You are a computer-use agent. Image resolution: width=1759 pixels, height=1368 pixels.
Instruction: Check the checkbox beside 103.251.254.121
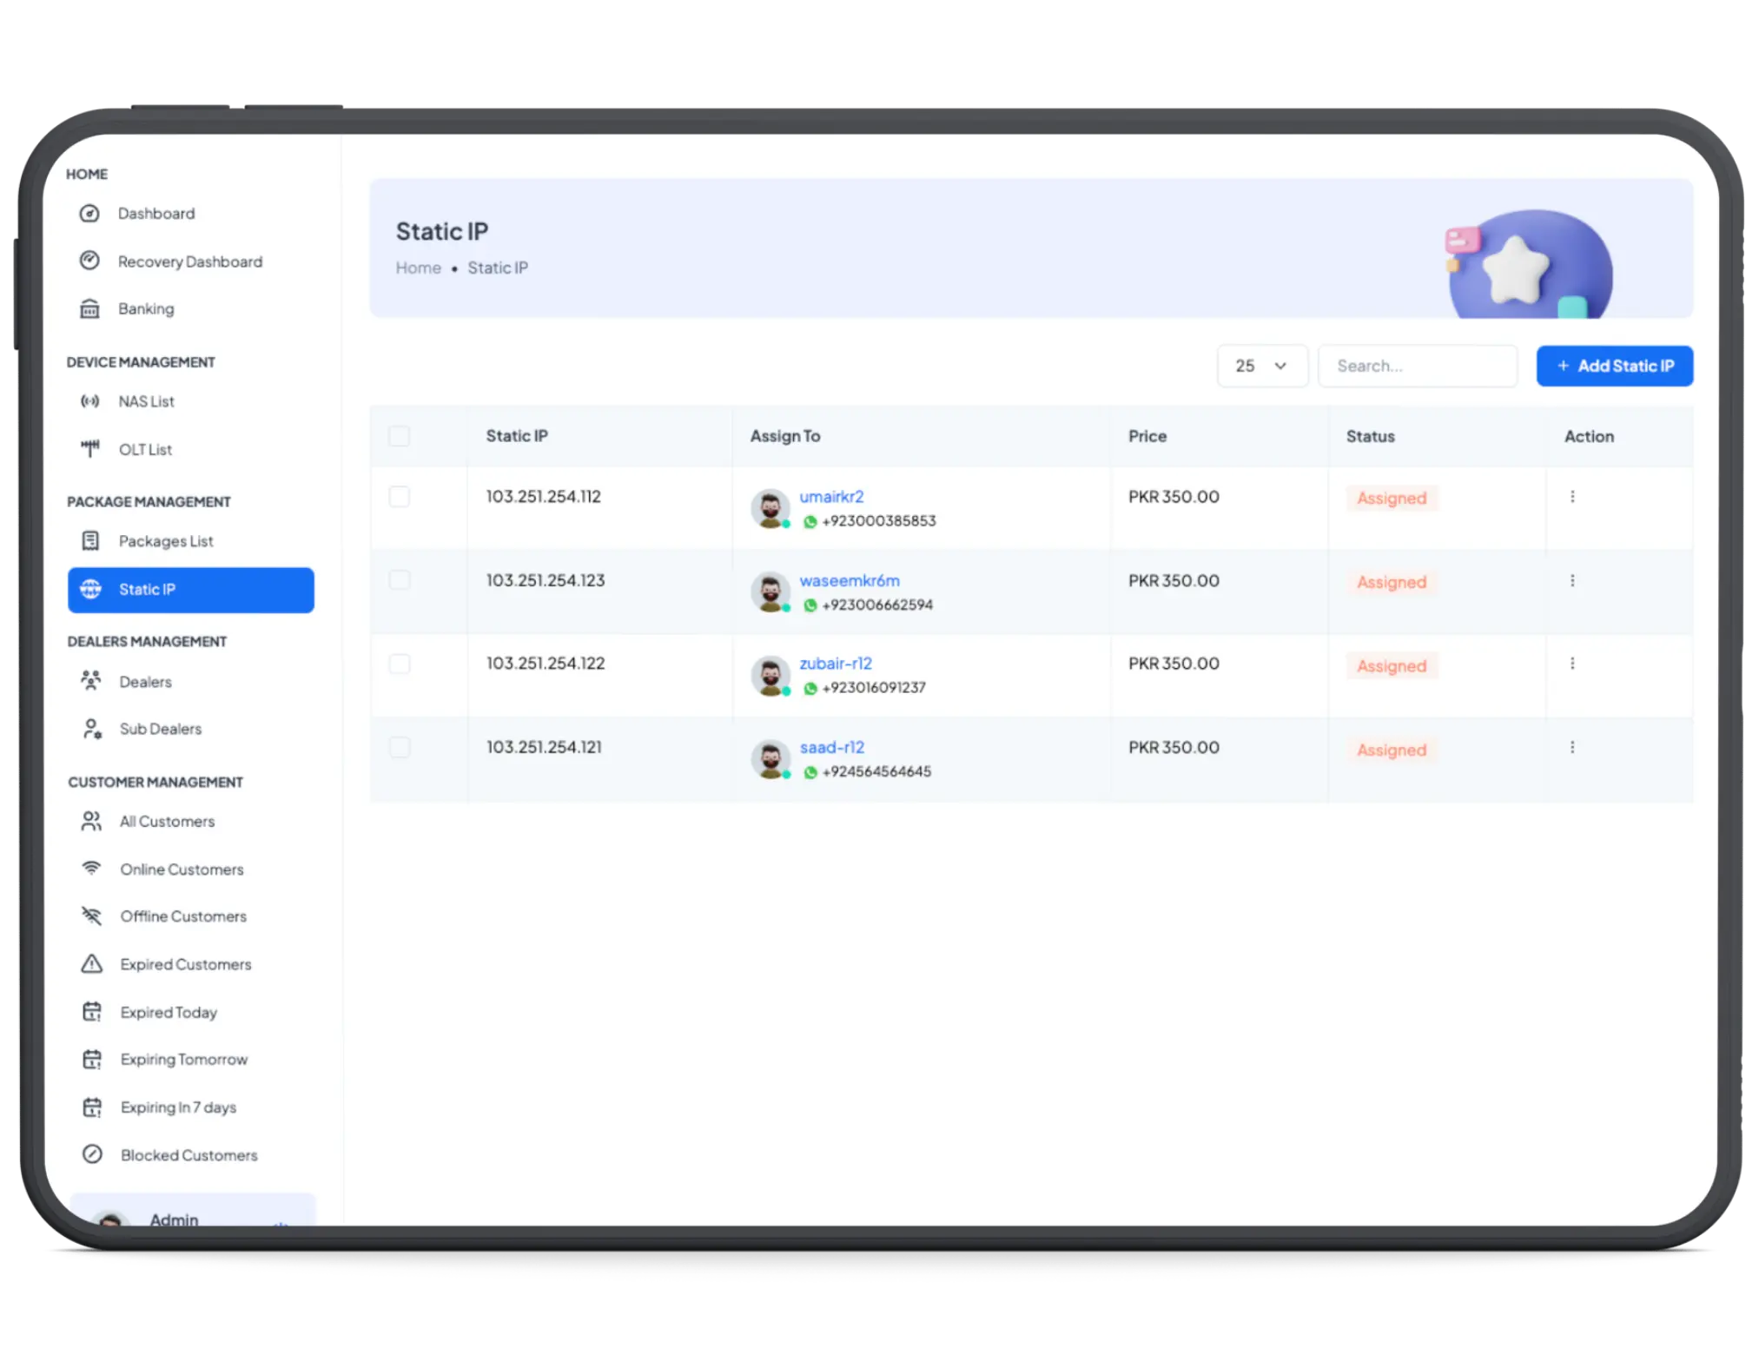(x=399, y=747)
